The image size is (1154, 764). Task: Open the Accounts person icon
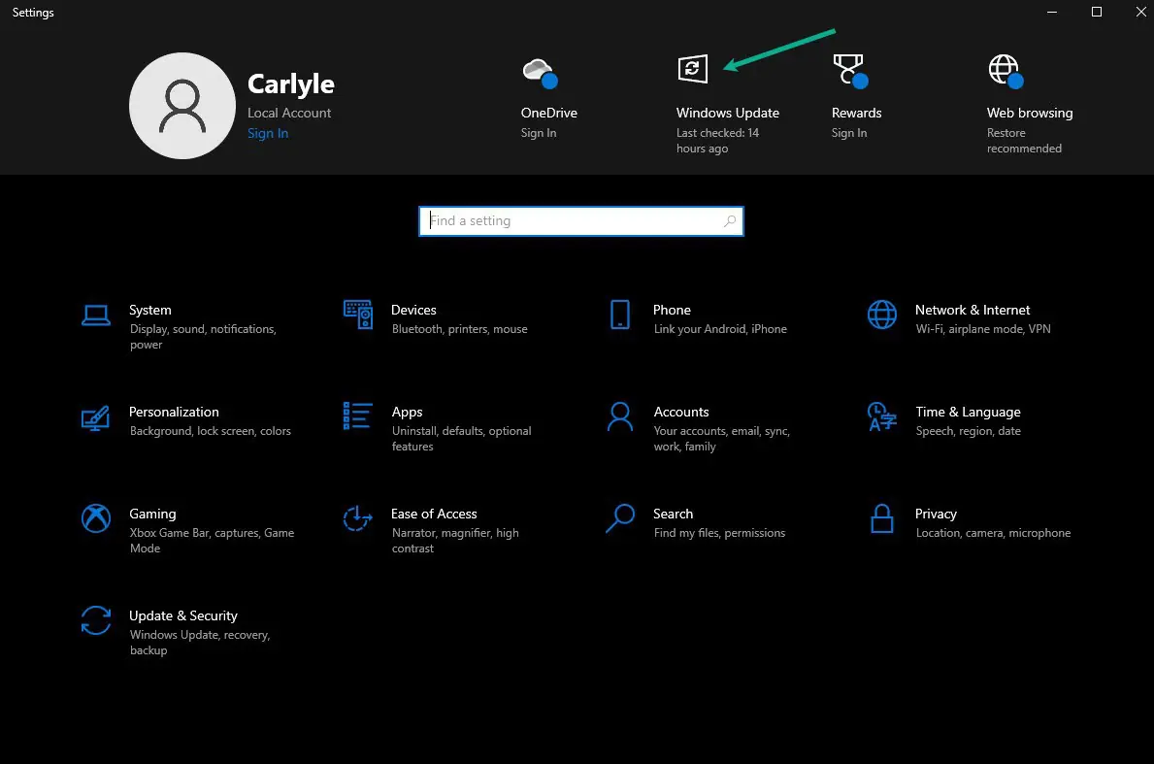(620, 416)
